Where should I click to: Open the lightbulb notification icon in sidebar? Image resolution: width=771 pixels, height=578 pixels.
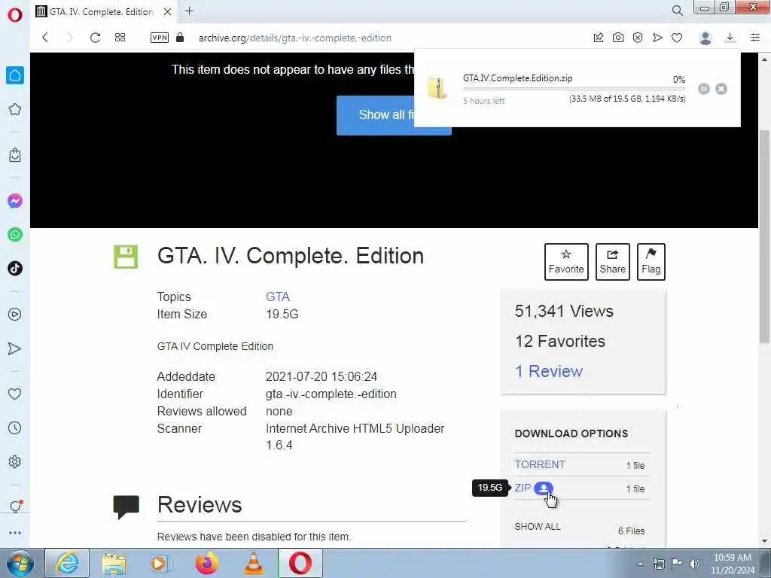(x=16, y=506)
